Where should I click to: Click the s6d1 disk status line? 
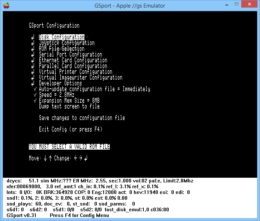point(87,209)
